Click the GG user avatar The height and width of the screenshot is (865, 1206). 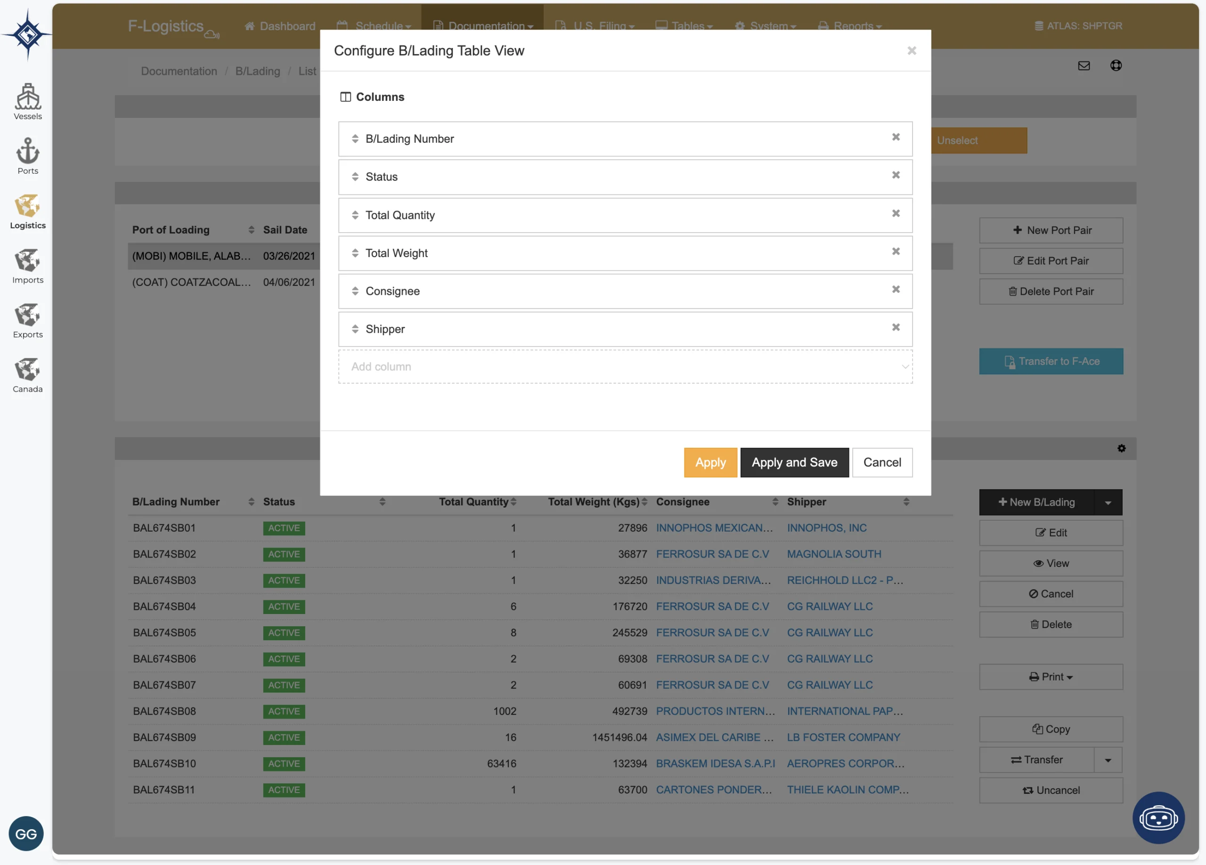(x=26, y=833)
